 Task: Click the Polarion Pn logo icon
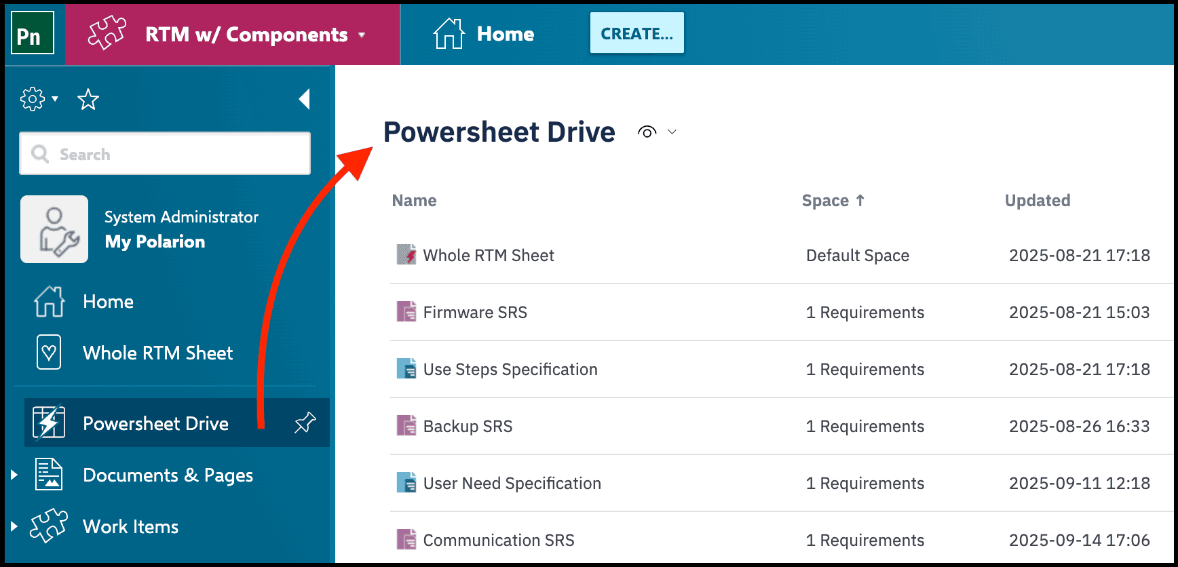[33, 33]
